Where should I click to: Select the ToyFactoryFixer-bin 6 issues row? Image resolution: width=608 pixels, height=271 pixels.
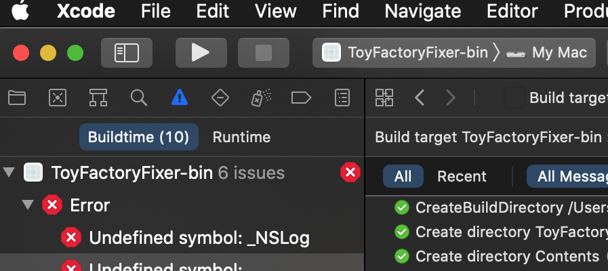[x=182, y=173]
